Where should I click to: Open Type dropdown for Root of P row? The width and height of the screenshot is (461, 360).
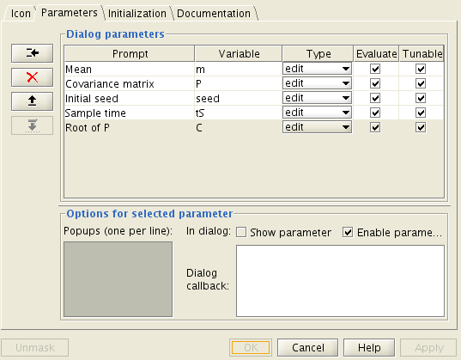317,127
